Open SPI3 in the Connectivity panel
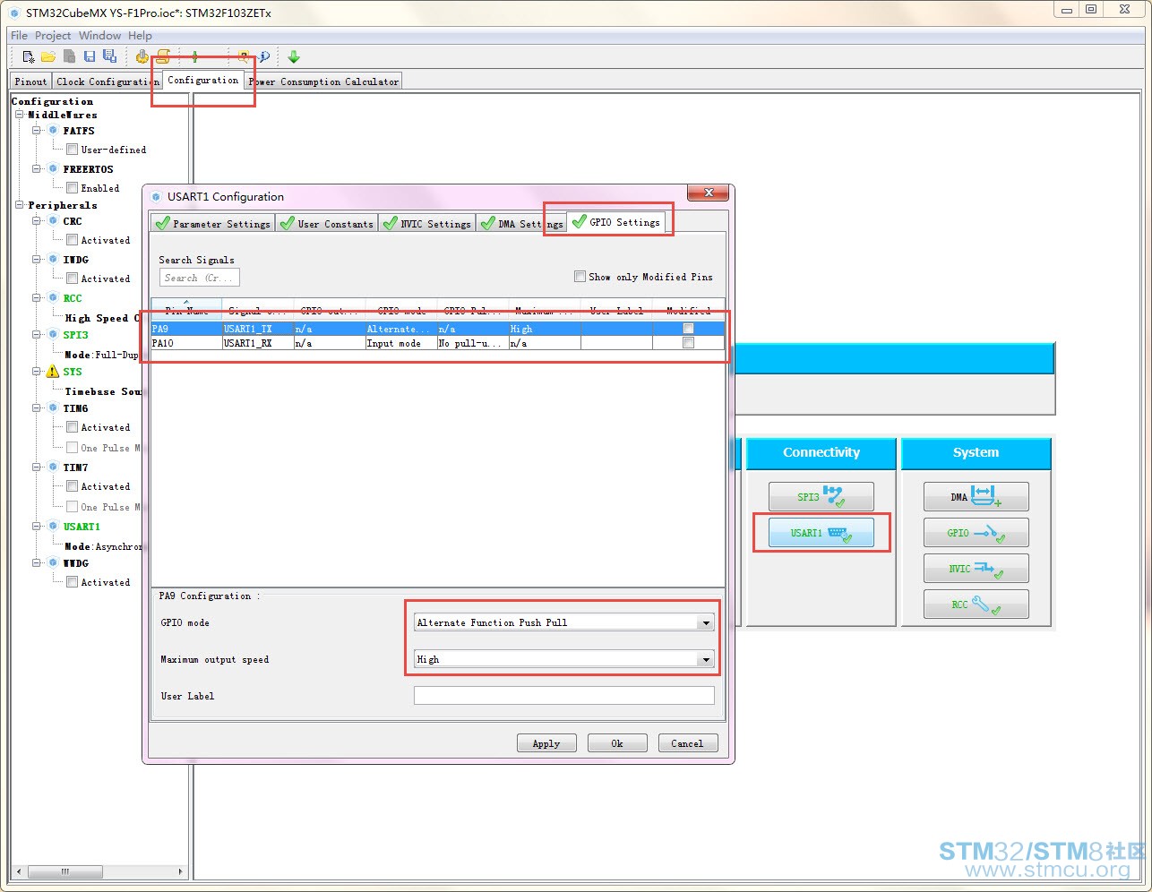This screenshot has width=1152, height=892. (821, 496)
